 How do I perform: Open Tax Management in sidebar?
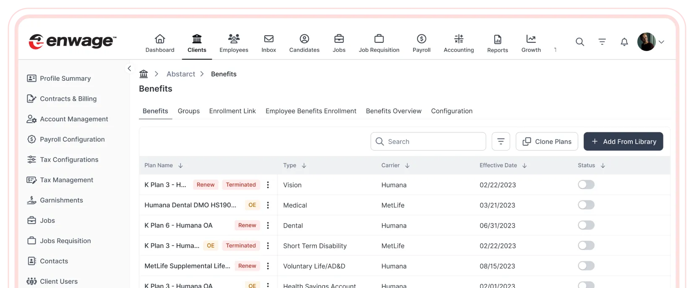[60, 180]
